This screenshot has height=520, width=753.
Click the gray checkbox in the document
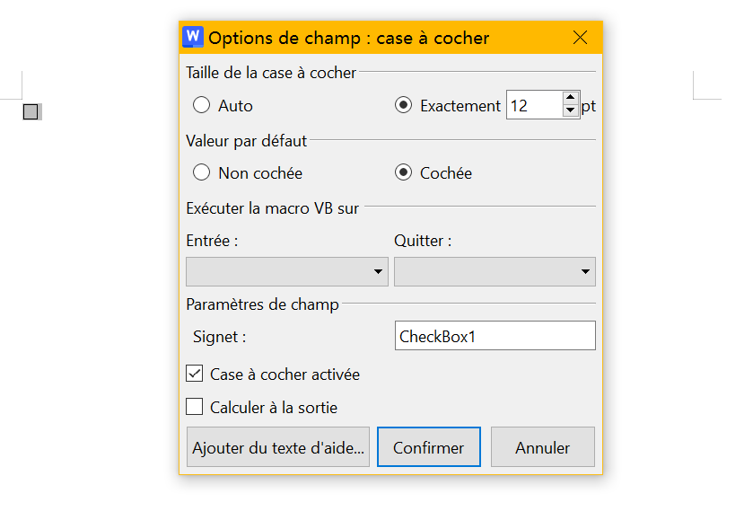32,110
